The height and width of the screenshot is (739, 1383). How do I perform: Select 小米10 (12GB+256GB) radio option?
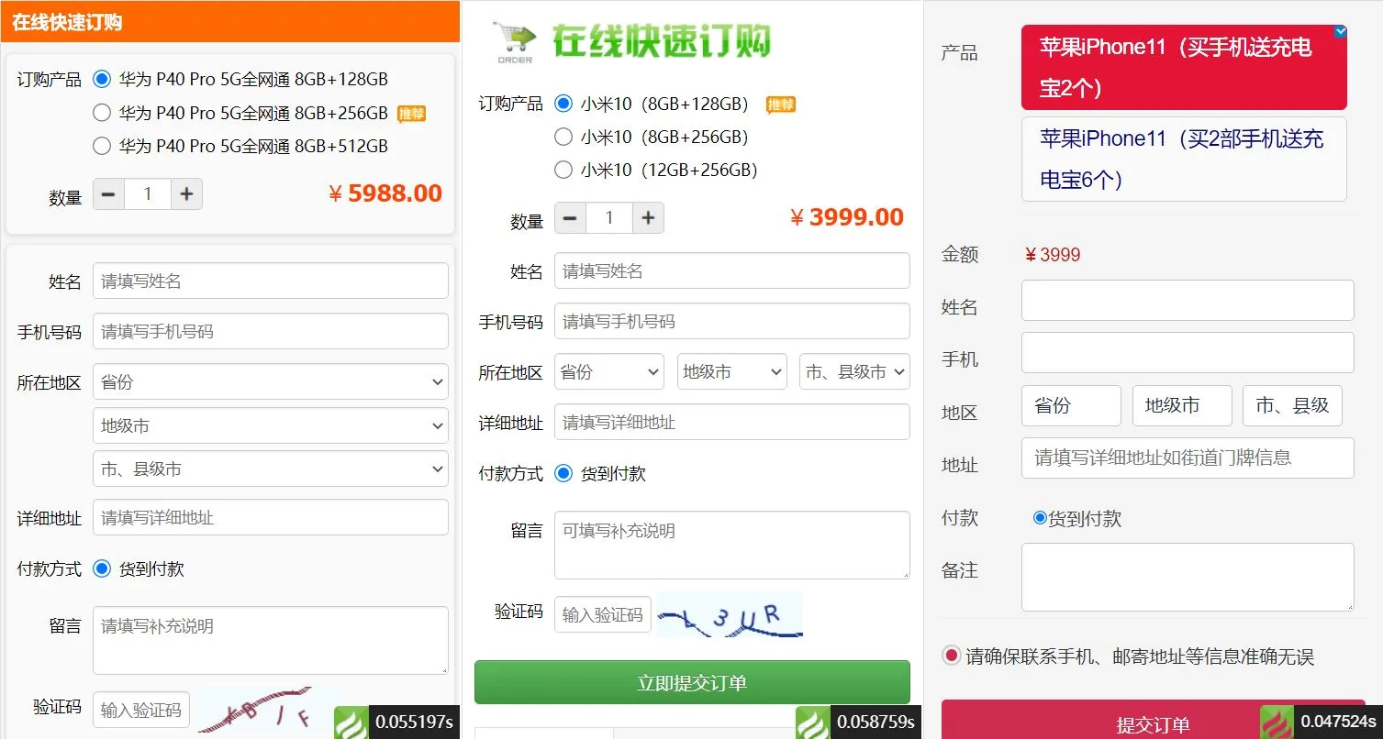tap(563, 170)
